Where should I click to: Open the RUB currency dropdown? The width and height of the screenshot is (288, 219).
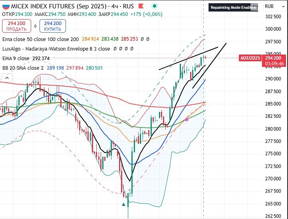[269, 6]
